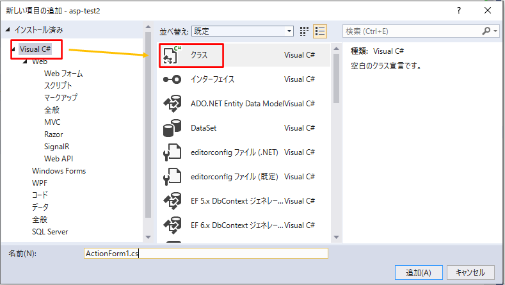The width and height of the screenshot is (505, 285).
Task: Click the editorconfig ファイル (.NET) label
Action: point(234,152)
